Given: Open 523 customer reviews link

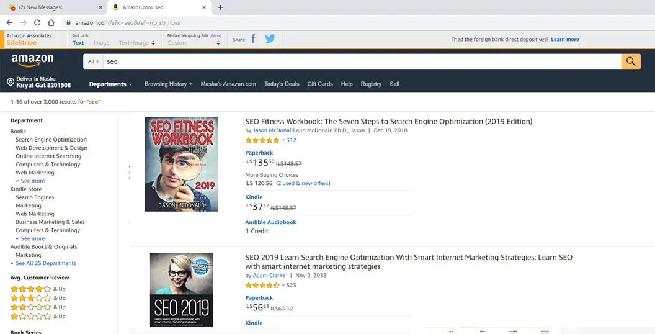Looking at the screenshot, I should point(291,286).
